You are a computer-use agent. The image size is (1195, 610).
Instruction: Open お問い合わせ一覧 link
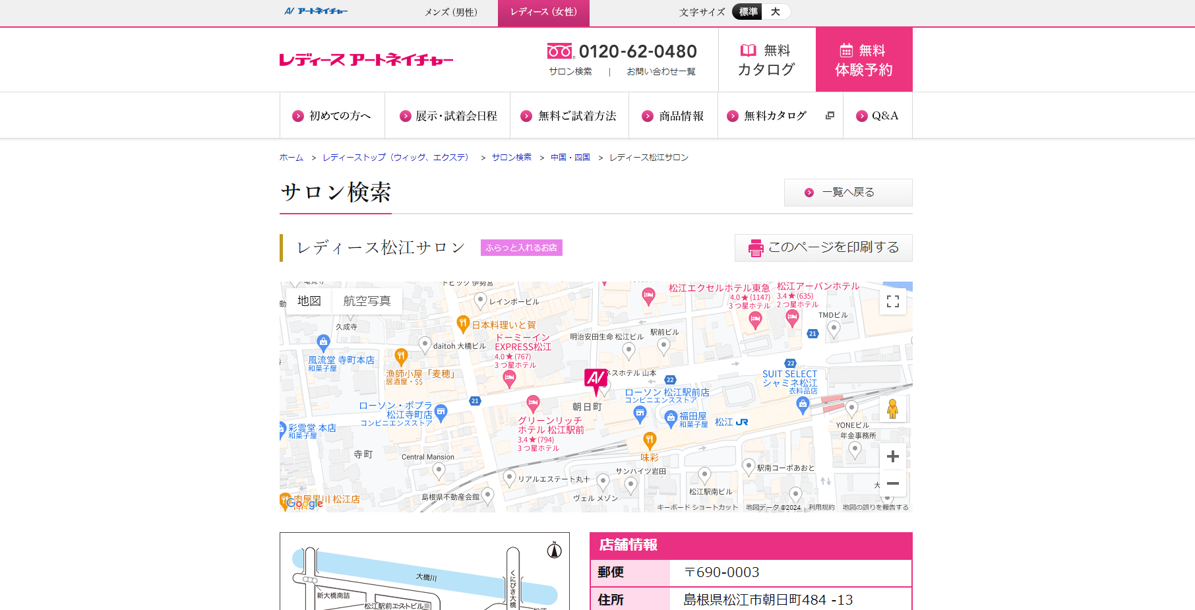[661, 71]
